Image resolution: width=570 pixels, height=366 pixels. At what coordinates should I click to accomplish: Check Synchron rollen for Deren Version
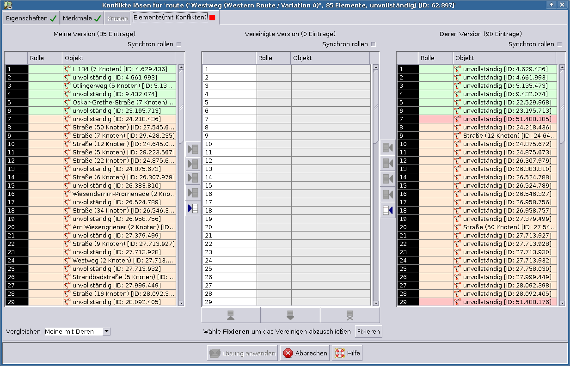coord(559,44)
